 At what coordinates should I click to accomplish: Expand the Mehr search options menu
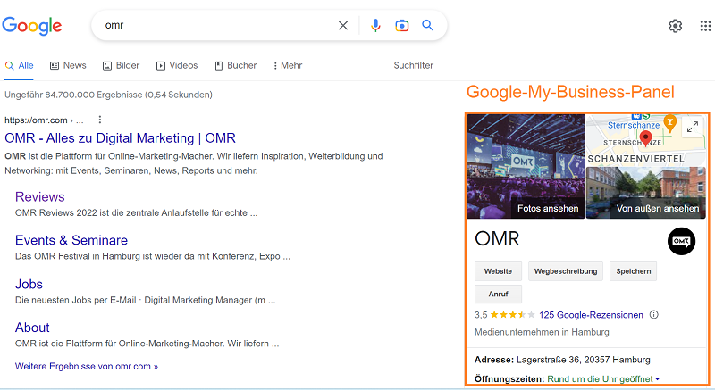[287, 65]
